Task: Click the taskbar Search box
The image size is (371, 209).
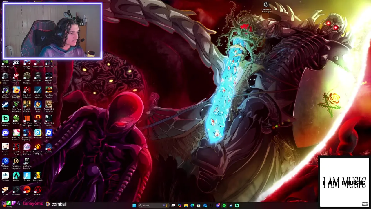Action: tap(153, 206)
